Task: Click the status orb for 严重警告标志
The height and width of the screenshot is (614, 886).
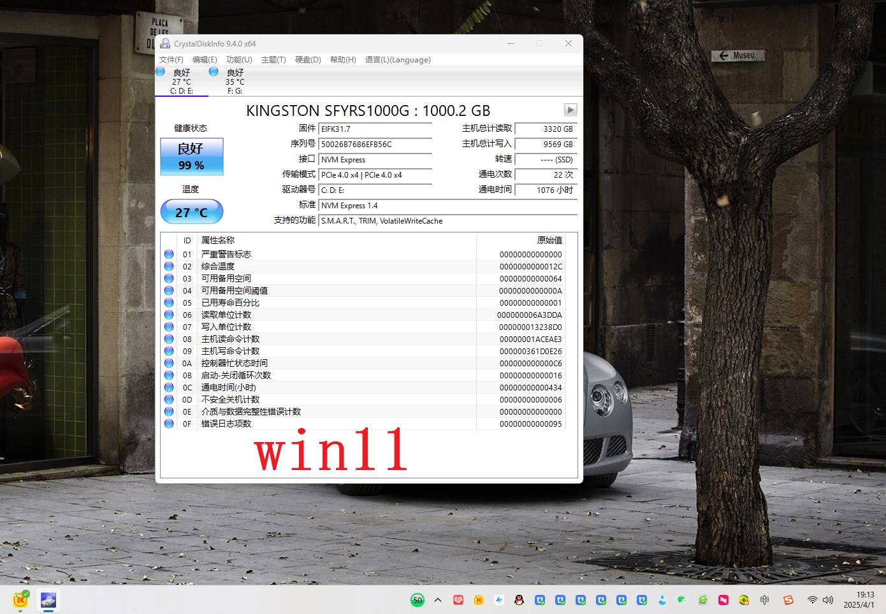Action: click(x=169, y=254)
